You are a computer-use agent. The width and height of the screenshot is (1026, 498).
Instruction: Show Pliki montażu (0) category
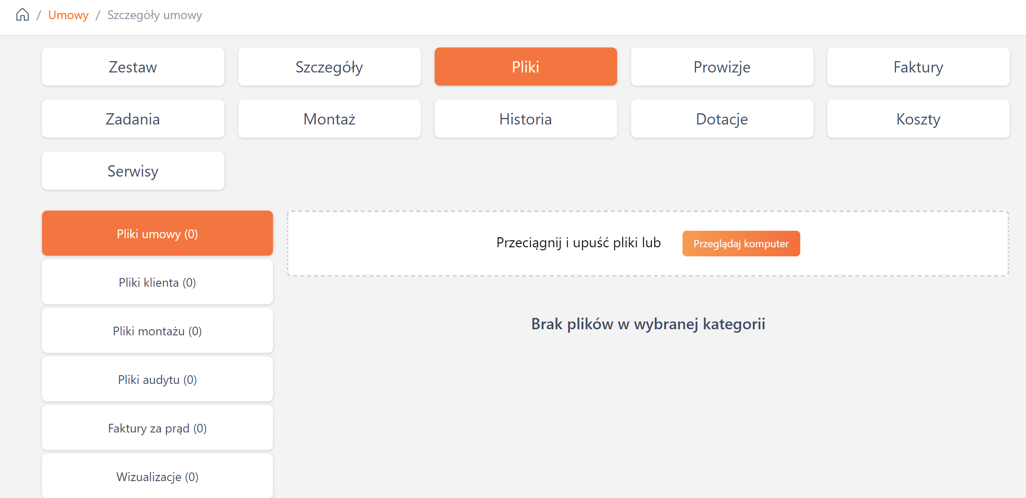157,331
